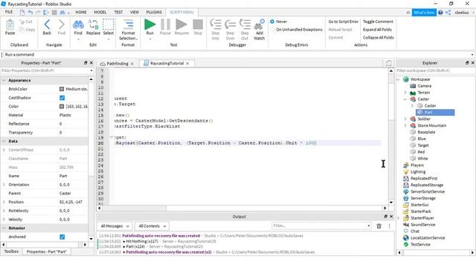
Task: Click the Color property swatch
Action: click(x=62, y=107)
